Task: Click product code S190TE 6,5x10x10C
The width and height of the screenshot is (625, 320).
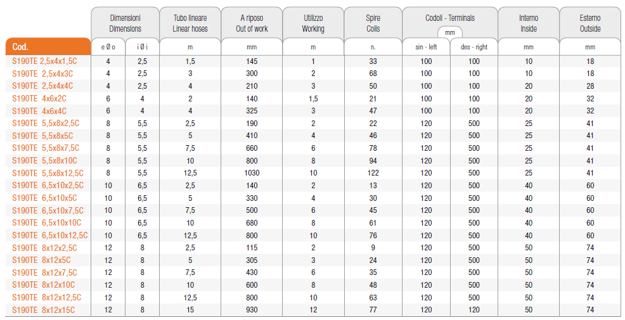Action: 46,222
